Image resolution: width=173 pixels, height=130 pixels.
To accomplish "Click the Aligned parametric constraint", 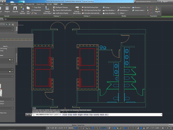I will point(157,10).
